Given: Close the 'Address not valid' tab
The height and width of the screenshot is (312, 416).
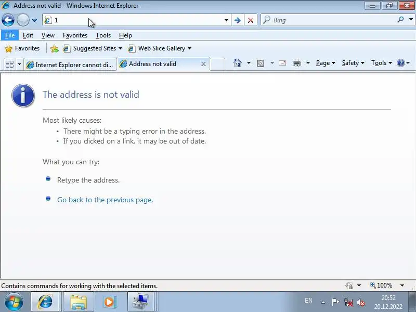Looking at the screenshot, I should 203,64.
